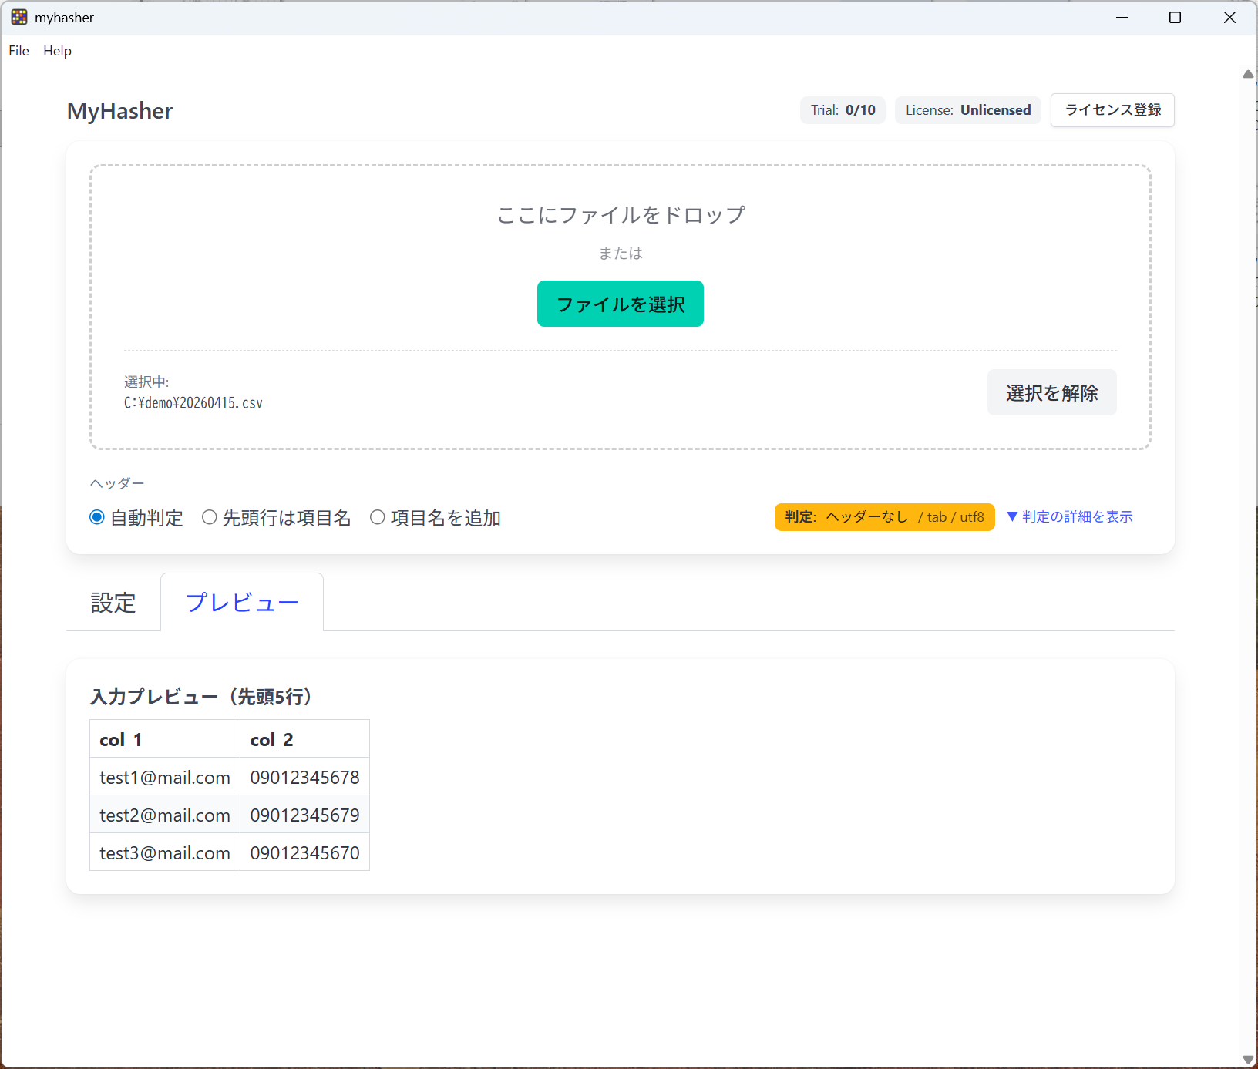Open the Help menu
Screen dimensions: 1258x1069
click(57, 51)
